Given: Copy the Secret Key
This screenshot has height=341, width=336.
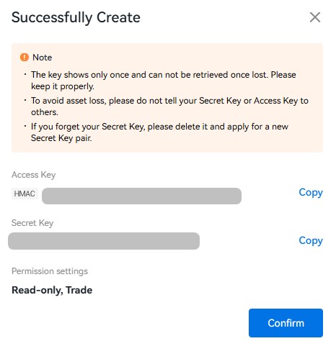Looking at the screenshot, I should [311, 241].
